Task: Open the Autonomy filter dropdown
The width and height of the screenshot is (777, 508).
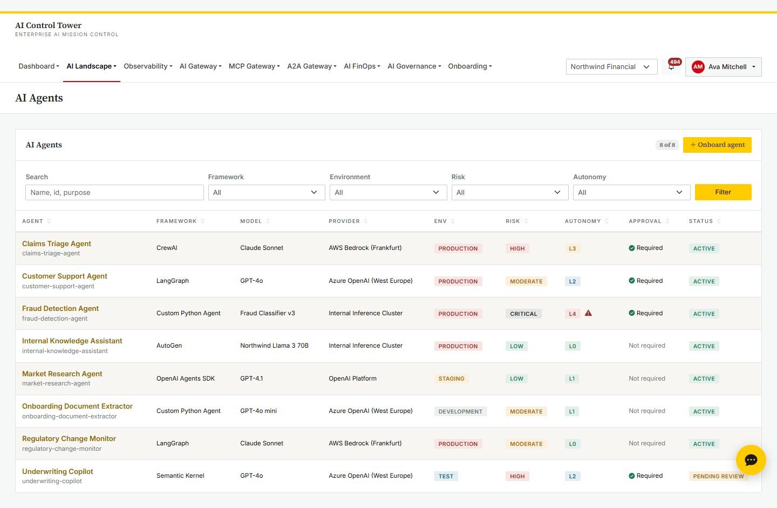Action: [632, 193]
